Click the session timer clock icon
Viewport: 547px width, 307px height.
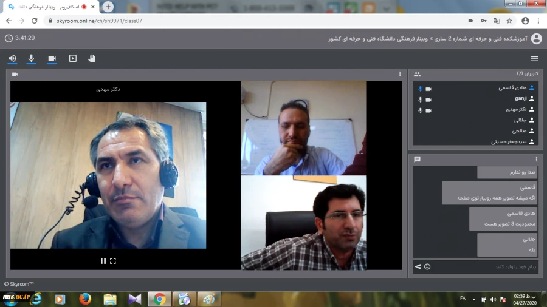coord(9,38)
